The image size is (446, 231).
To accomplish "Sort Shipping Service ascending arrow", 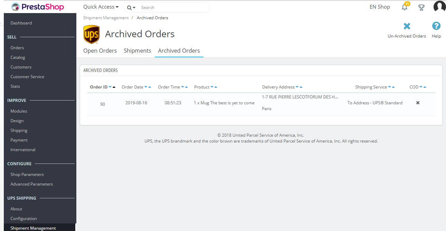I will coord(393,87).
